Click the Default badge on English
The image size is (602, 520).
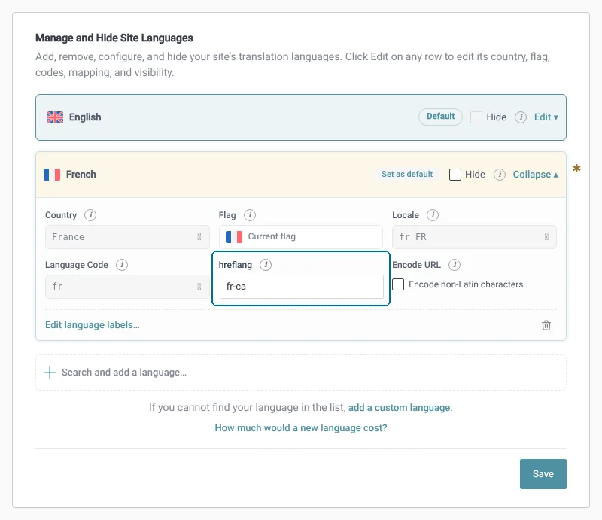coord(440,117)
